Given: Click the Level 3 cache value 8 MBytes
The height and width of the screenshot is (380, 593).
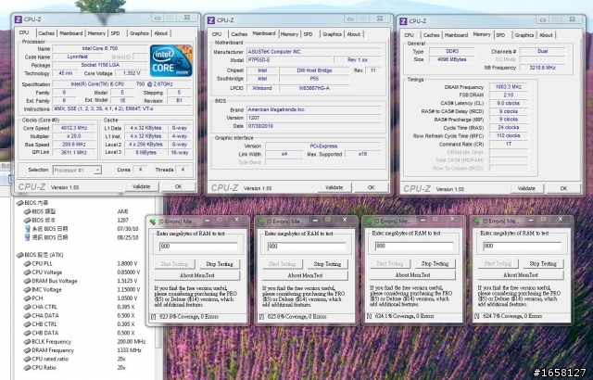Looking at the screenshot, I should click(x=145, y=153).
